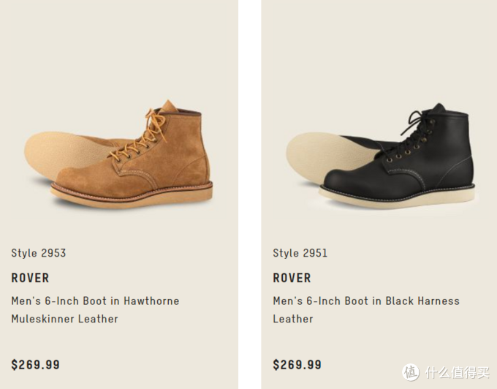Select the Style 2951 label

click(300, 253)
